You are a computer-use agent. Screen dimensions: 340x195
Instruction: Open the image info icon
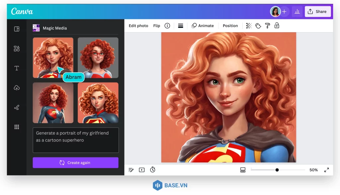pos(167,26)
